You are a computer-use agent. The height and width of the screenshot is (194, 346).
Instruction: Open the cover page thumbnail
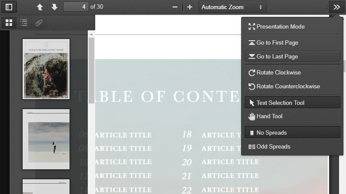[46, 69]
